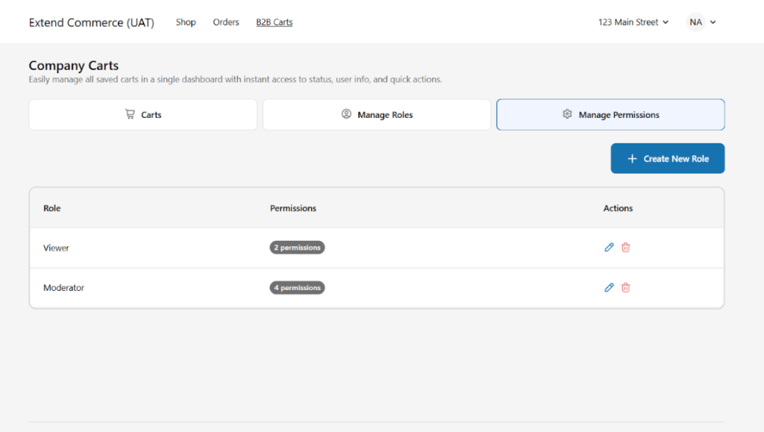Delete the Moderator role via trash icon

coord(626,287)
